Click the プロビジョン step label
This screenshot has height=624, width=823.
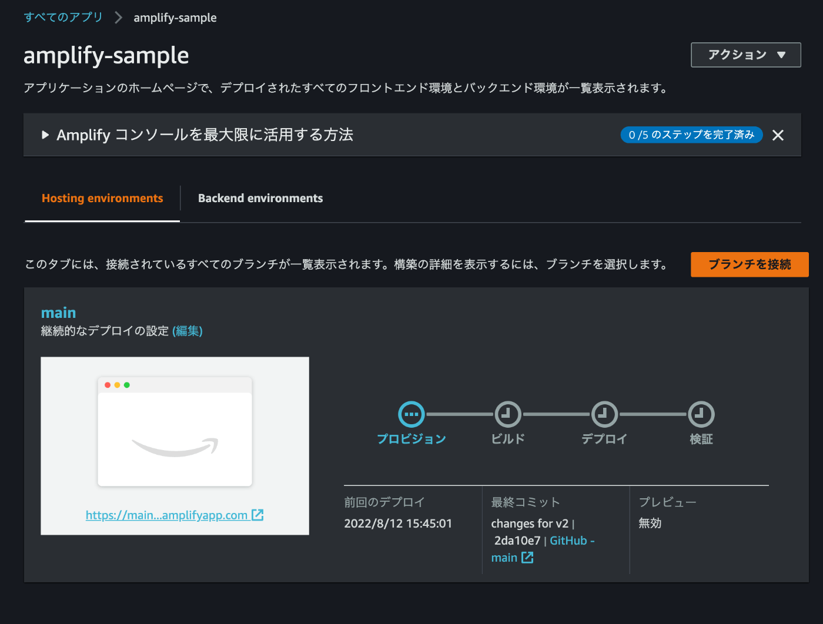[x=411, y=439]
